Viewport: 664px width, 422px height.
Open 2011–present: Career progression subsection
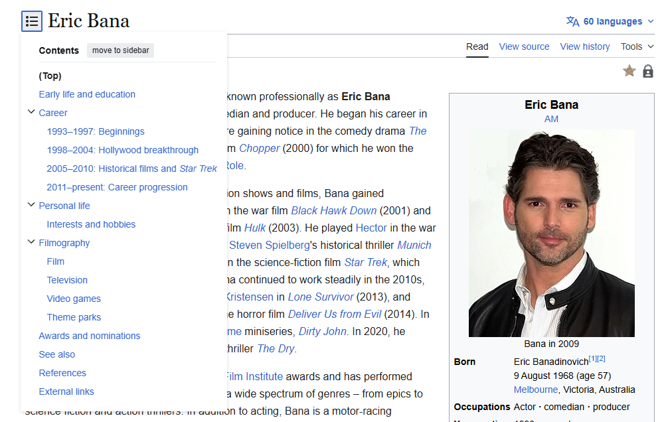click(x=117, y=188)
